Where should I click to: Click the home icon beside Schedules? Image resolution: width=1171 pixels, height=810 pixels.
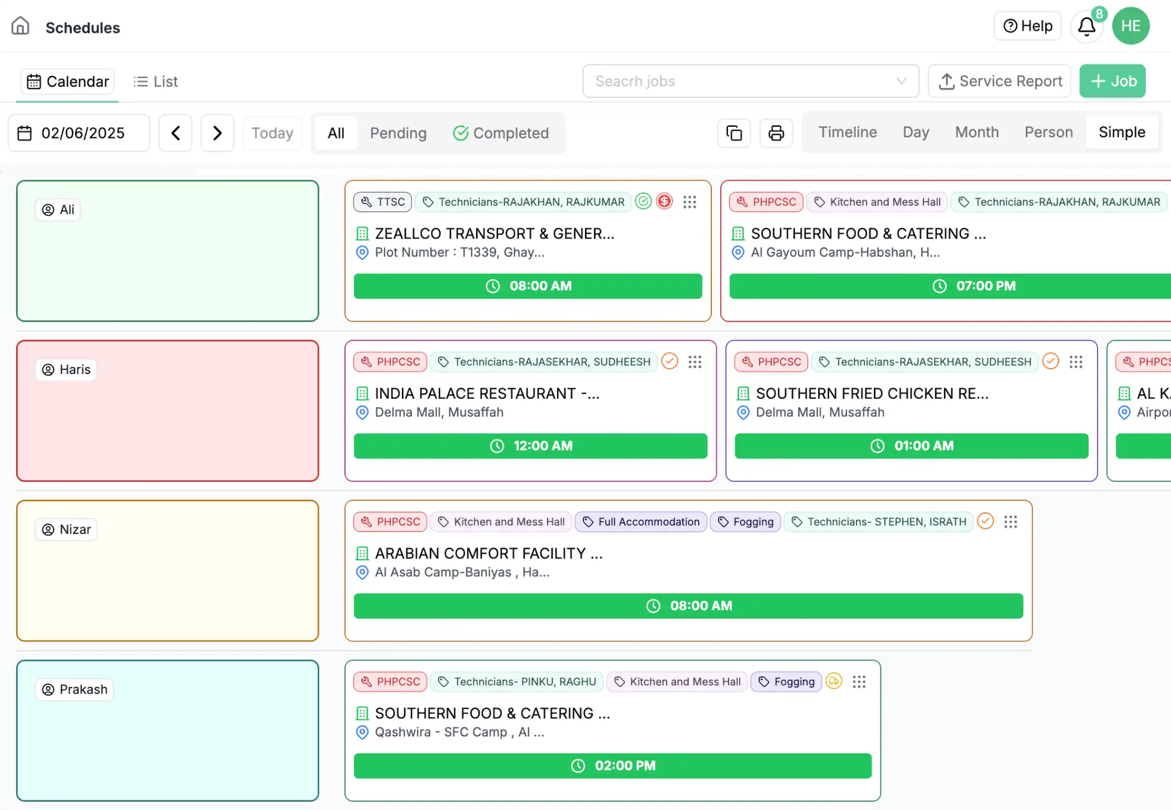21,26
